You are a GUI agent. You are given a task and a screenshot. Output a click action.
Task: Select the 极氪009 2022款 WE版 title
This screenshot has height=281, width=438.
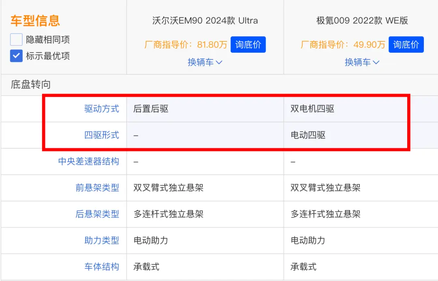click(362, 20)
